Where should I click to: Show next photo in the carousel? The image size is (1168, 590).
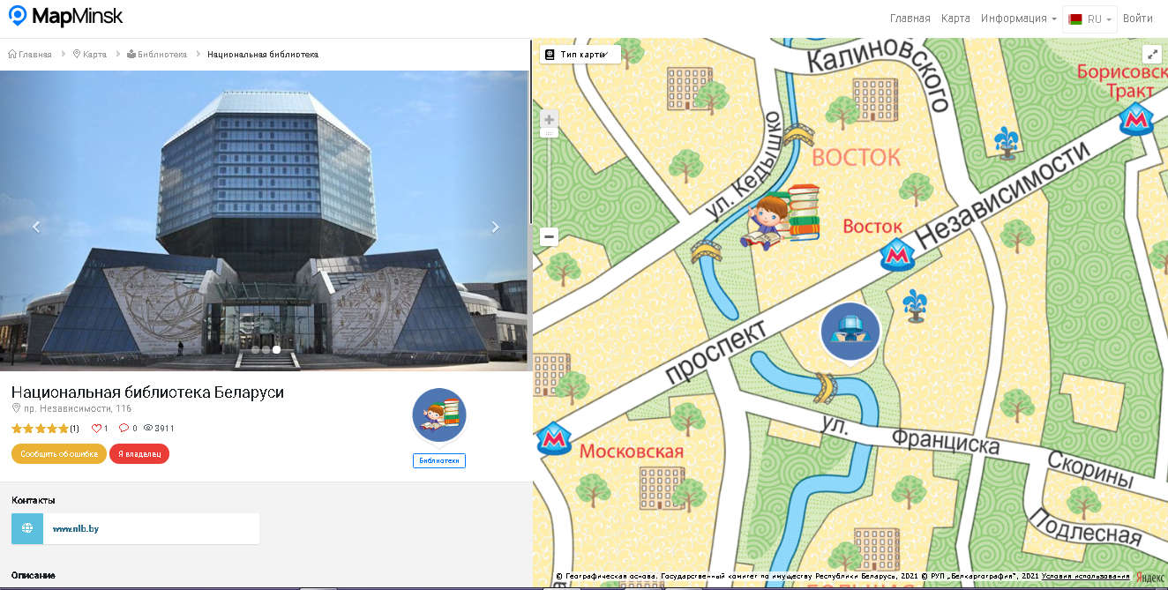(x=495, y=227)
